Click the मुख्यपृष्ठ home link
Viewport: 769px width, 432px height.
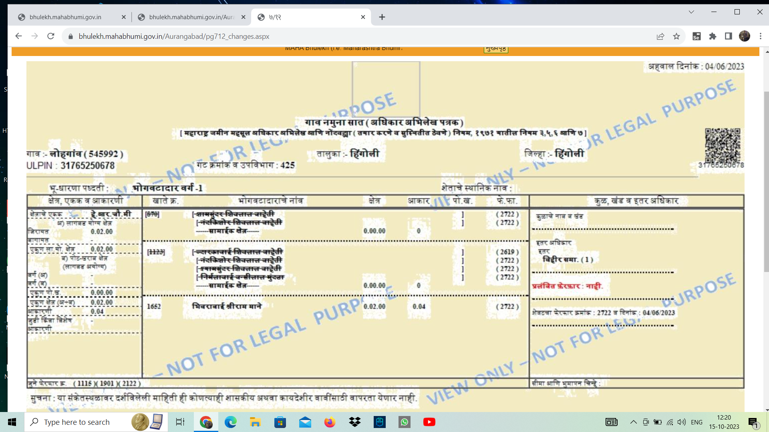click(x=496, y=49)
